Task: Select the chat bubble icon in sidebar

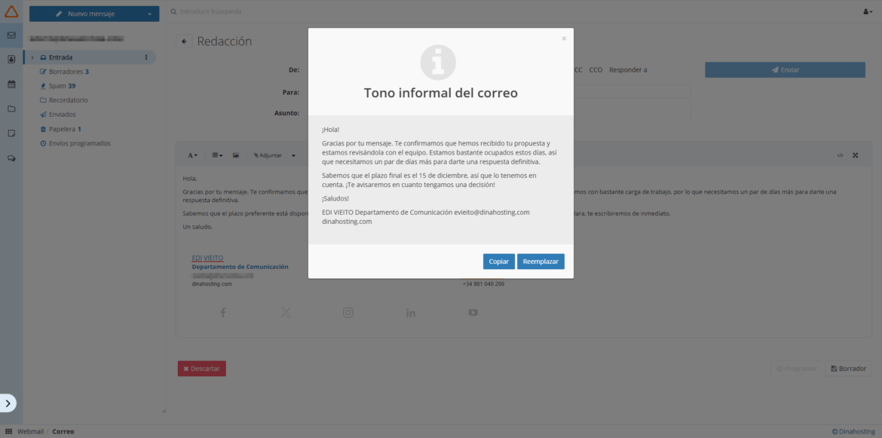Action: pyautogui.click(x=10, y=158)
